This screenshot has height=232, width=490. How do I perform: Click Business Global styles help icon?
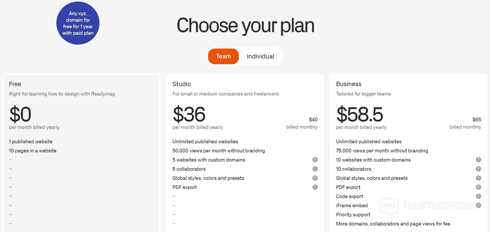tap(478, 178)
